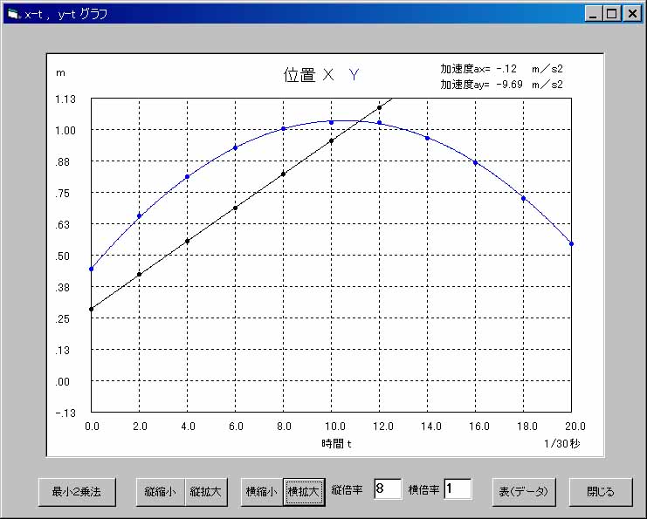The width and height of the screenshot is (647, 519).
Task: Select the black X data point at t=0.0
Action: [91, 309]
